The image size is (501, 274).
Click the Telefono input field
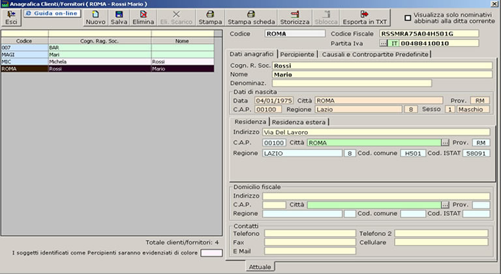point(309,233)
